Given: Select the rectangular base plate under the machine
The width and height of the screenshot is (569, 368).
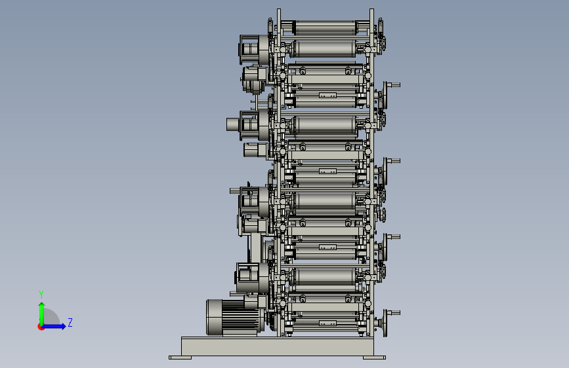Looking at the screenshot, I should pos(277,346).
